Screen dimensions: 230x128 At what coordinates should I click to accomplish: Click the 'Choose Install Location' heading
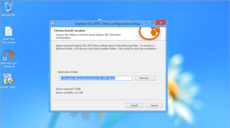click(x=70, y=31)
